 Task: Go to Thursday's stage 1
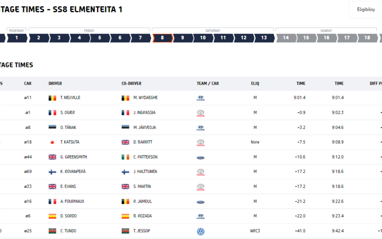pos(17,38)
